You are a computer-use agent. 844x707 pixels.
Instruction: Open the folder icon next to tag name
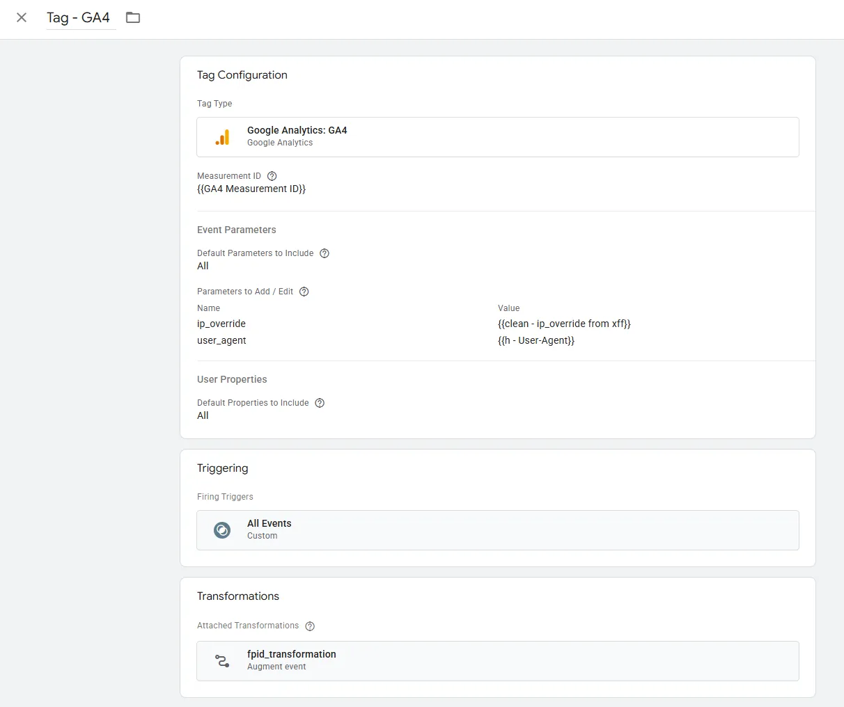tap(133, 17)
